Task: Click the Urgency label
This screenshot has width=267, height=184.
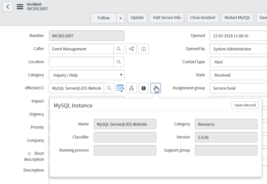Action: click(x=36, y=114)
